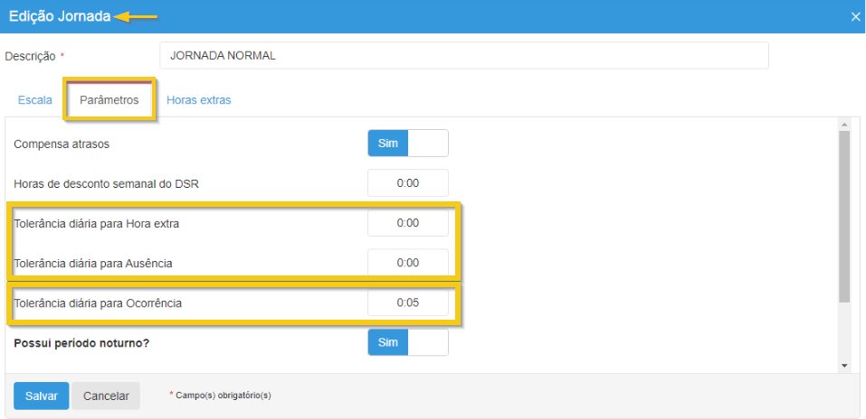Click the scrollbar up arrow
Viewport: 866px width, 419px height.
[844, 125]
